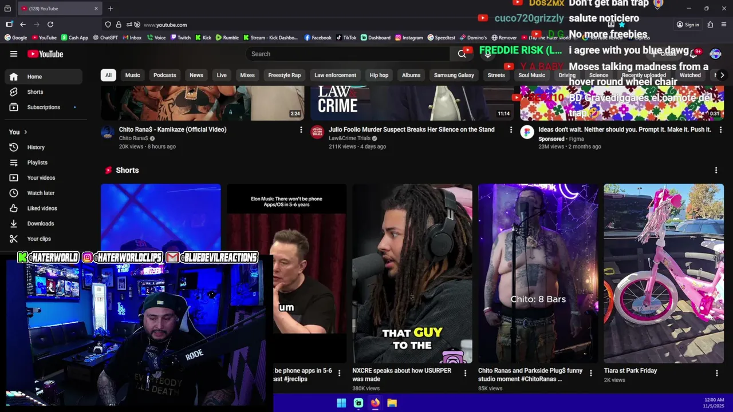Select the All filter chip
733x412 pixels.
point(108,75)
